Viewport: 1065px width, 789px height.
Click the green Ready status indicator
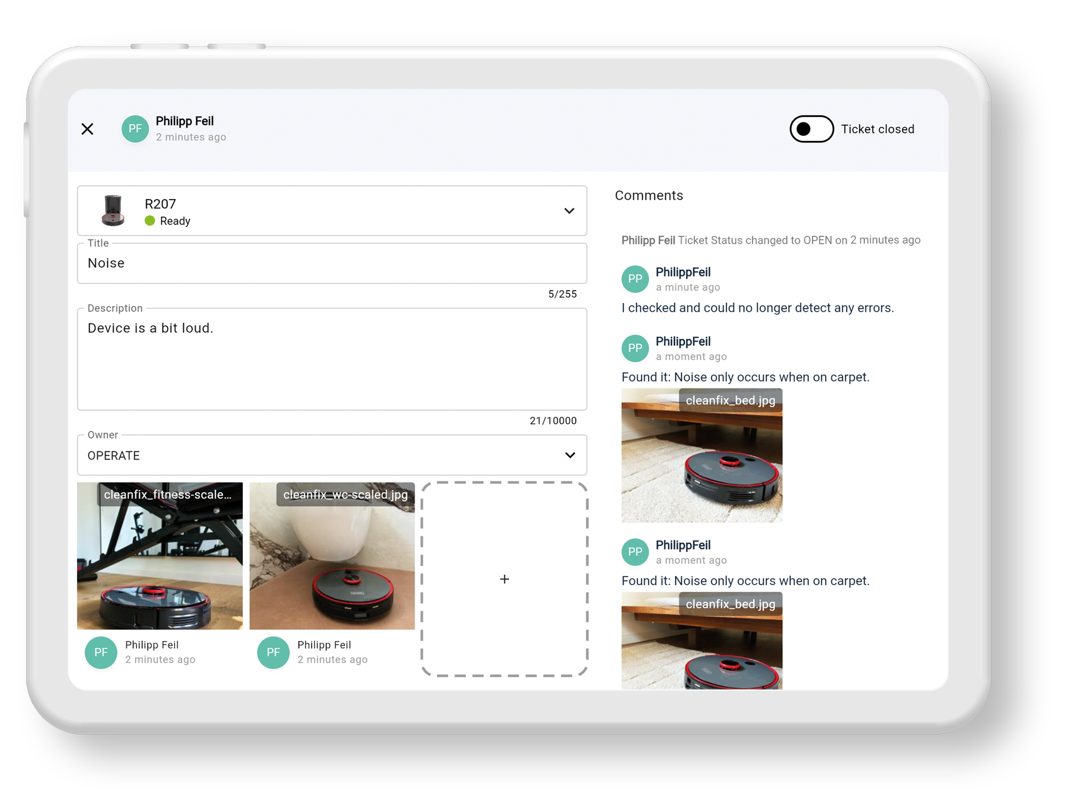[150, 221]
